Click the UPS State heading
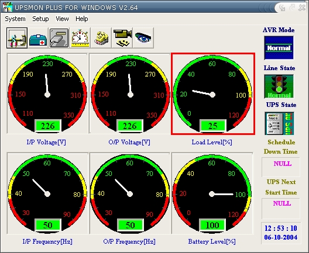Screen dimensions: 309x253 pos(281,105)
